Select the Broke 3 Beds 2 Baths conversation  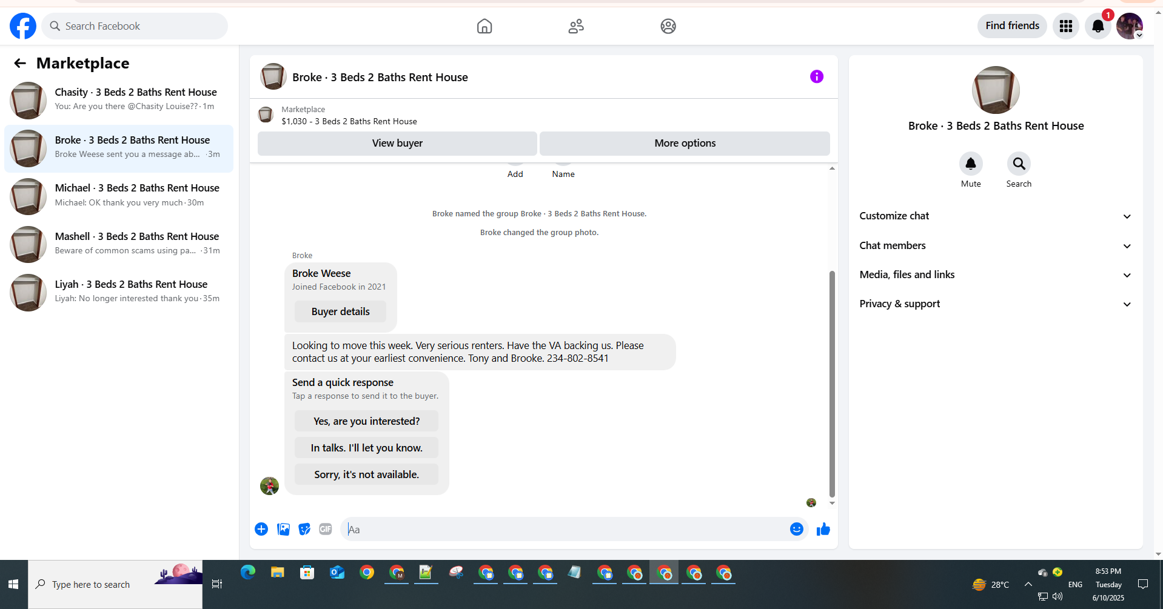119,148
